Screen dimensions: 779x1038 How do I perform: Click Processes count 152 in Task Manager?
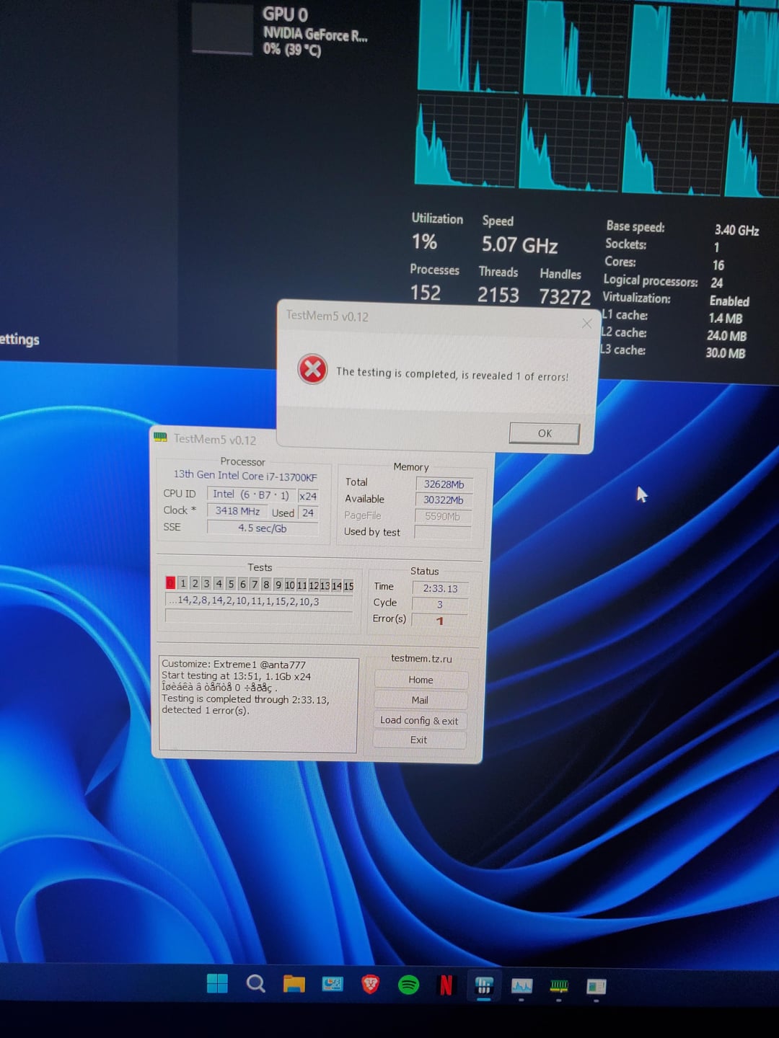click(426, 292)
